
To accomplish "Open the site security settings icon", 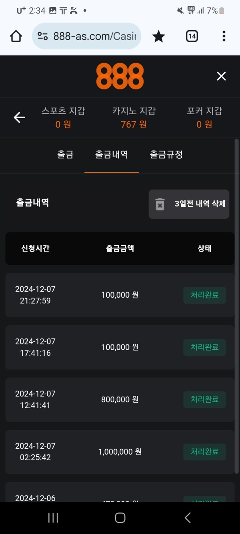I will (44, 36).
